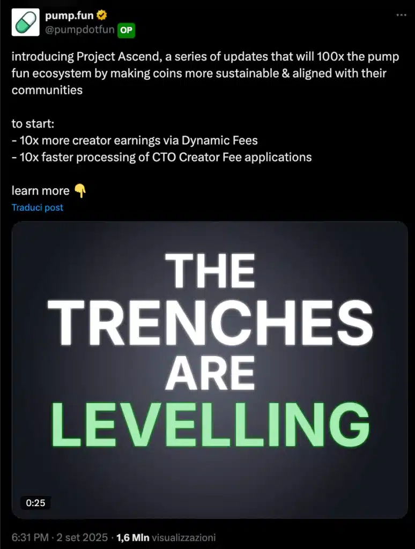The height and width of the screenshot is (549, 415).
Task: Click the word 'THE' in the video
Action: click(x=210, y=271)
